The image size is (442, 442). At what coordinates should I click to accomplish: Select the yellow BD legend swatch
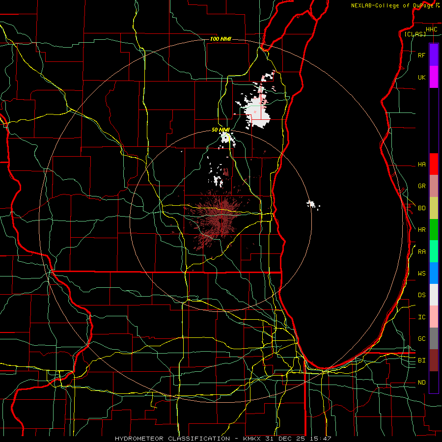pyautogui.click(x=434, y=208)
